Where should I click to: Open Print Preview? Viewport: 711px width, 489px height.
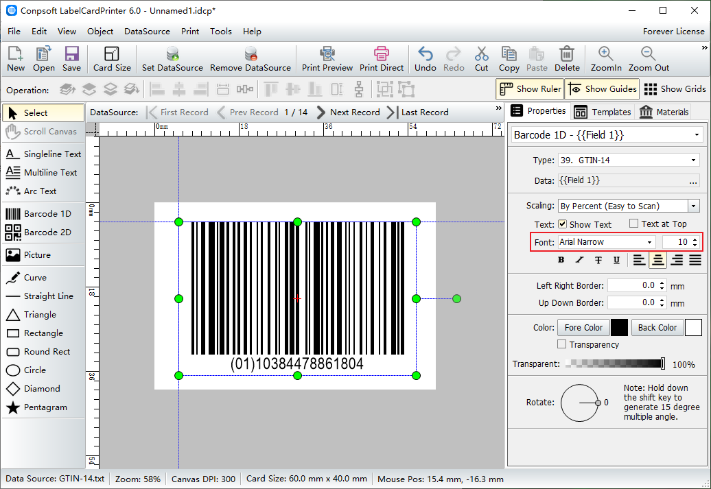point(327,59)
